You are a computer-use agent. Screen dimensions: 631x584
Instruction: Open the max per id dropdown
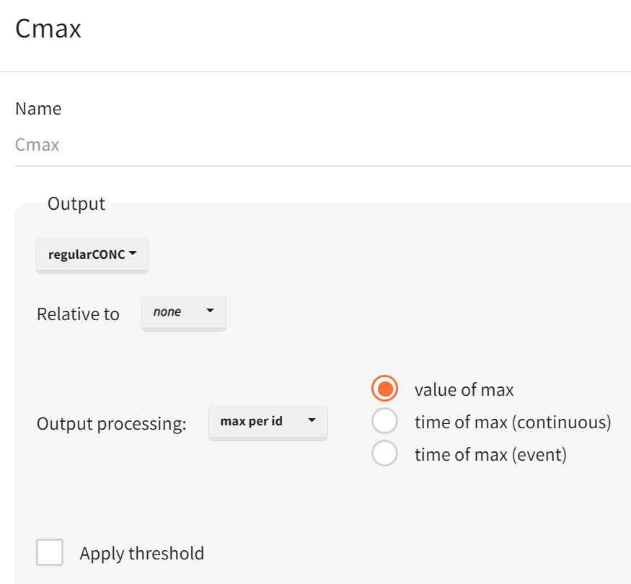pos(268,421)
